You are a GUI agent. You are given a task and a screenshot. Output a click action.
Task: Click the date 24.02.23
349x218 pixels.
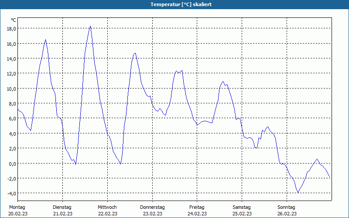pos(197,214)
